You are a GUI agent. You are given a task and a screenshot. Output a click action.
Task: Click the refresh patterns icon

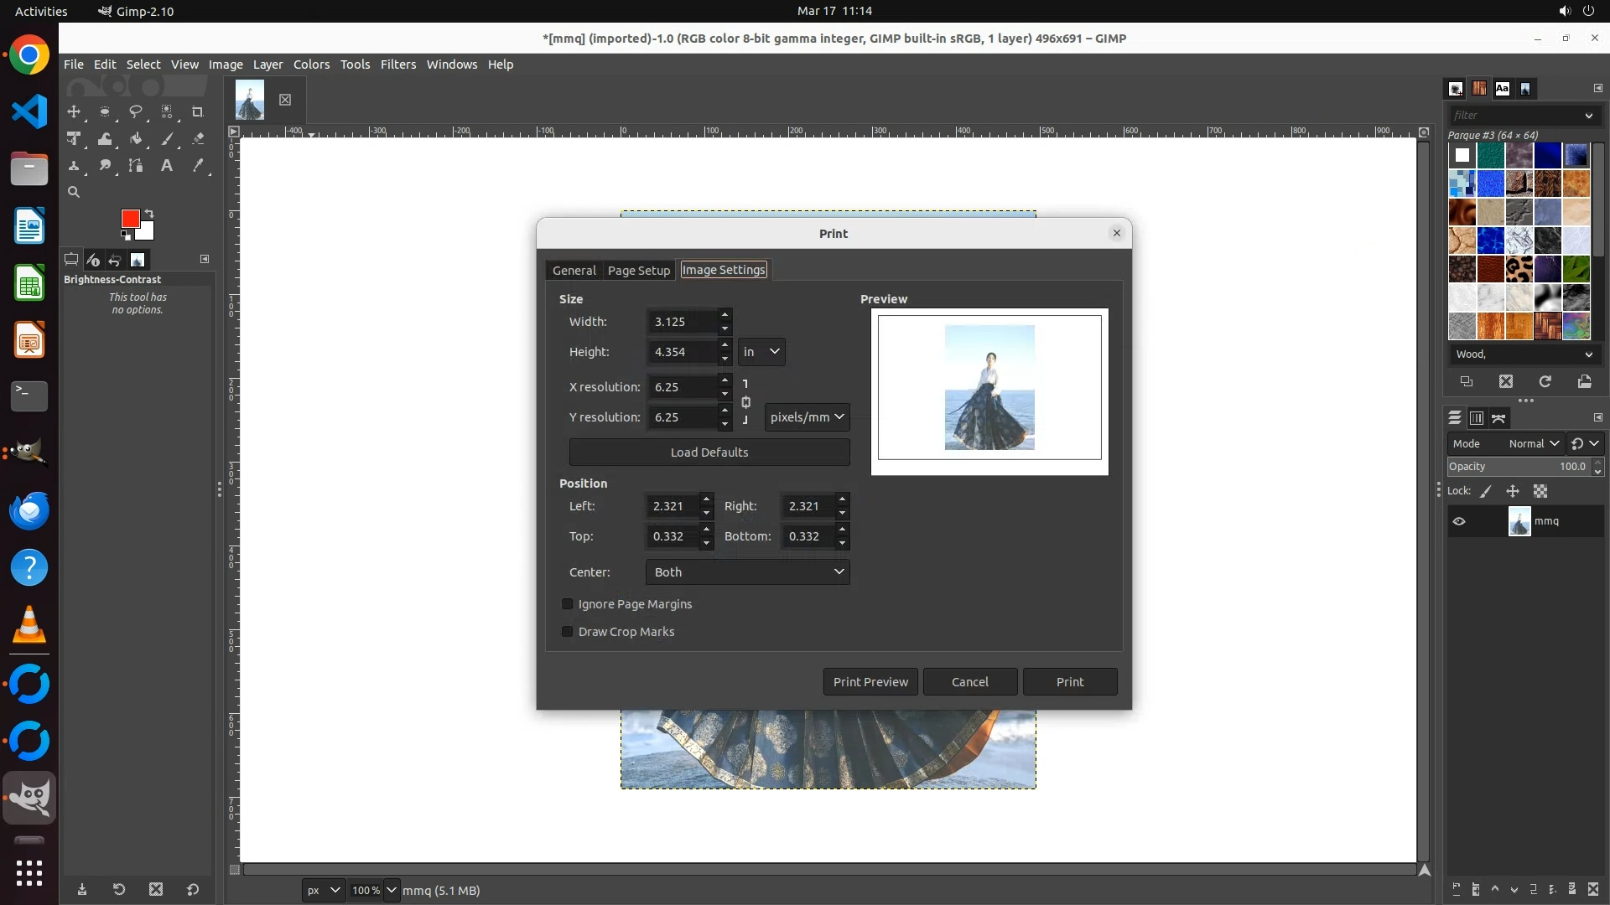point(1545,381)
